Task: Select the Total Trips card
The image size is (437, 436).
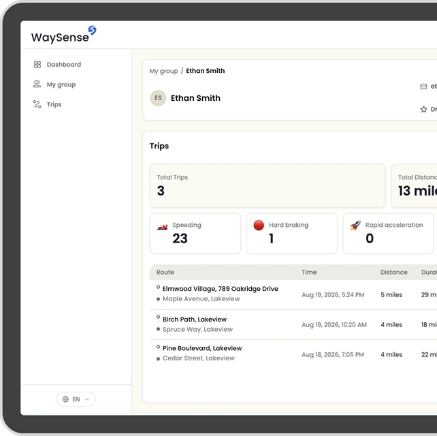Action: 268,186
